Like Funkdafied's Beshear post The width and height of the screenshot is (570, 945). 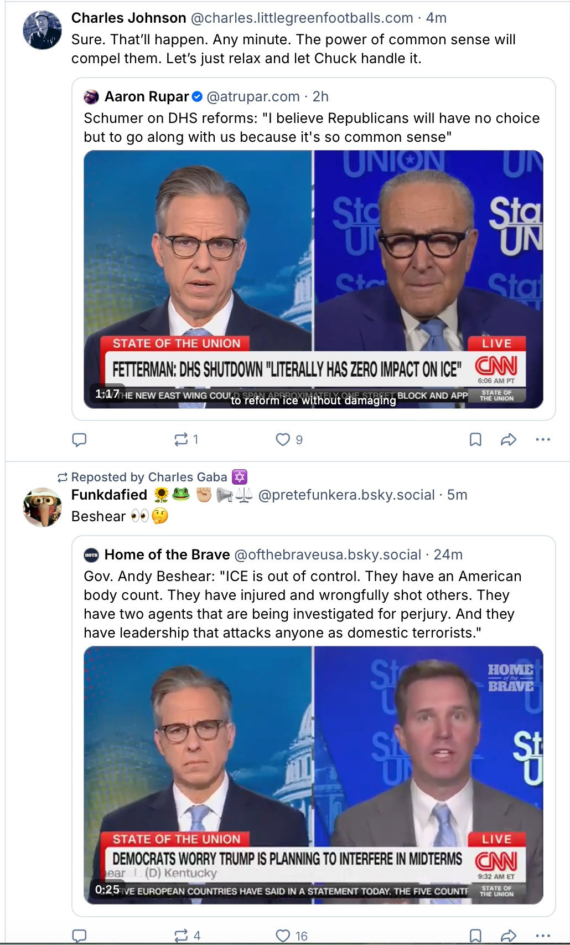[283, 936]
